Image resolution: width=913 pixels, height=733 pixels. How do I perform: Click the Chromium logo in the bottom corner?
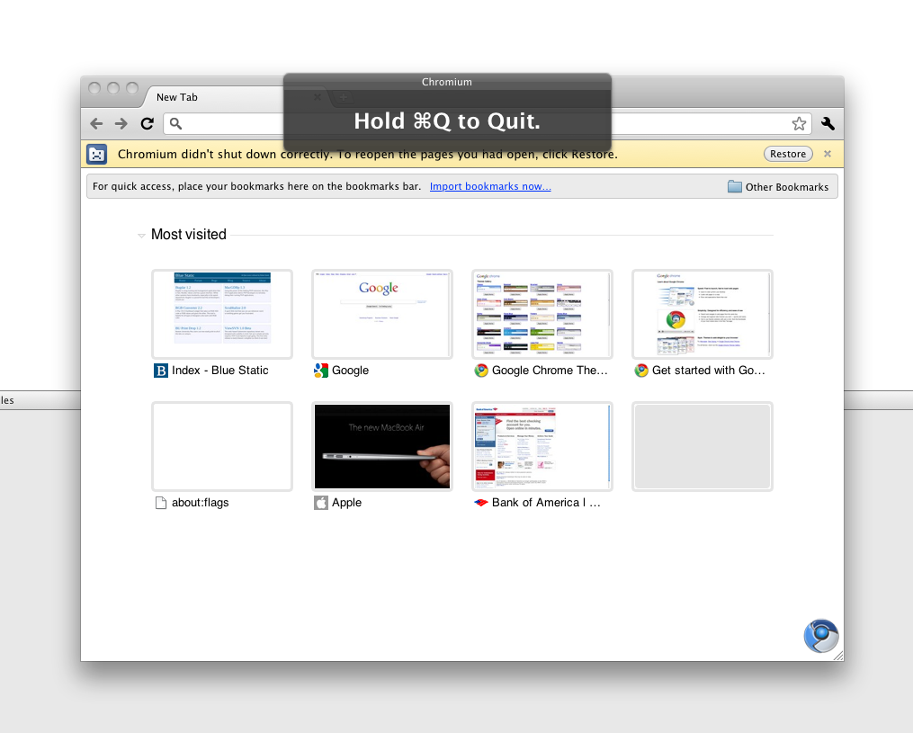pos(820,636)
